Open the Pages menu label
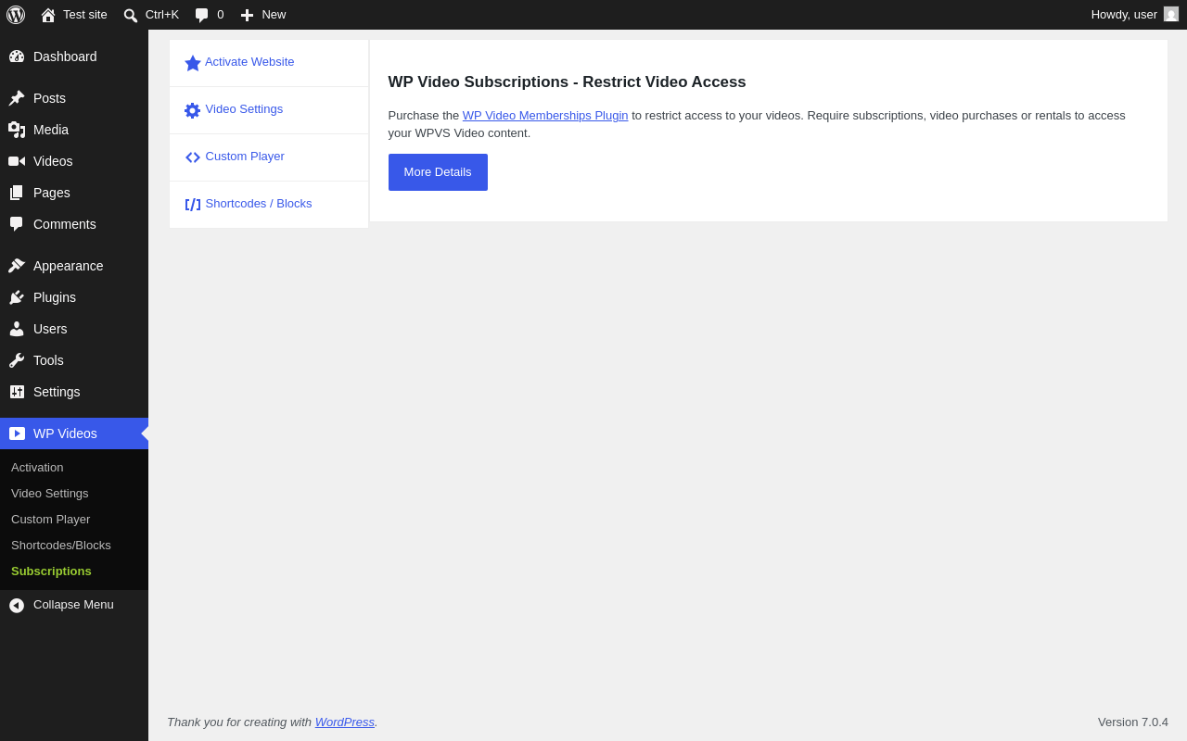The image size is (1187, 741). tap(52, 193)
